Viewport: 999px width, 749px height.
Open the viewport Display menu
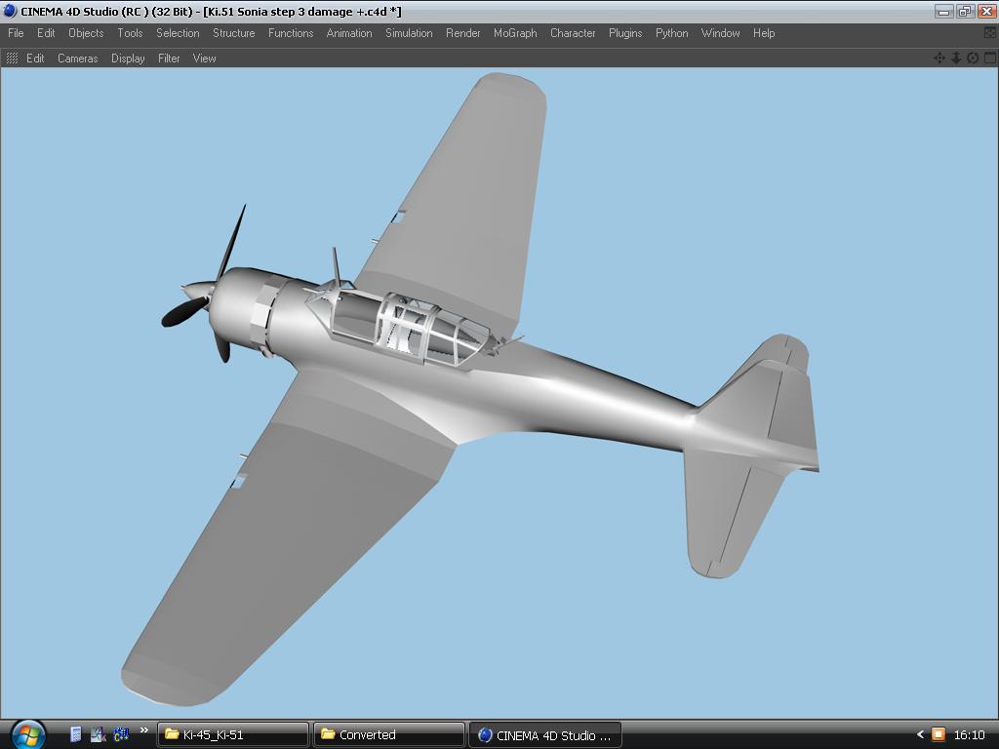(x=128, y=59)
